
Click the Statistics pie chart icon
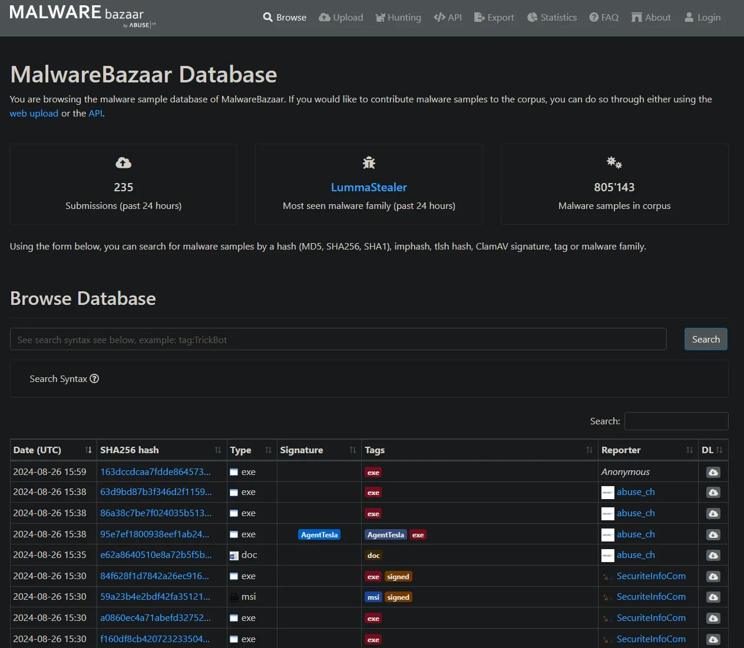[x=532, y=17]
